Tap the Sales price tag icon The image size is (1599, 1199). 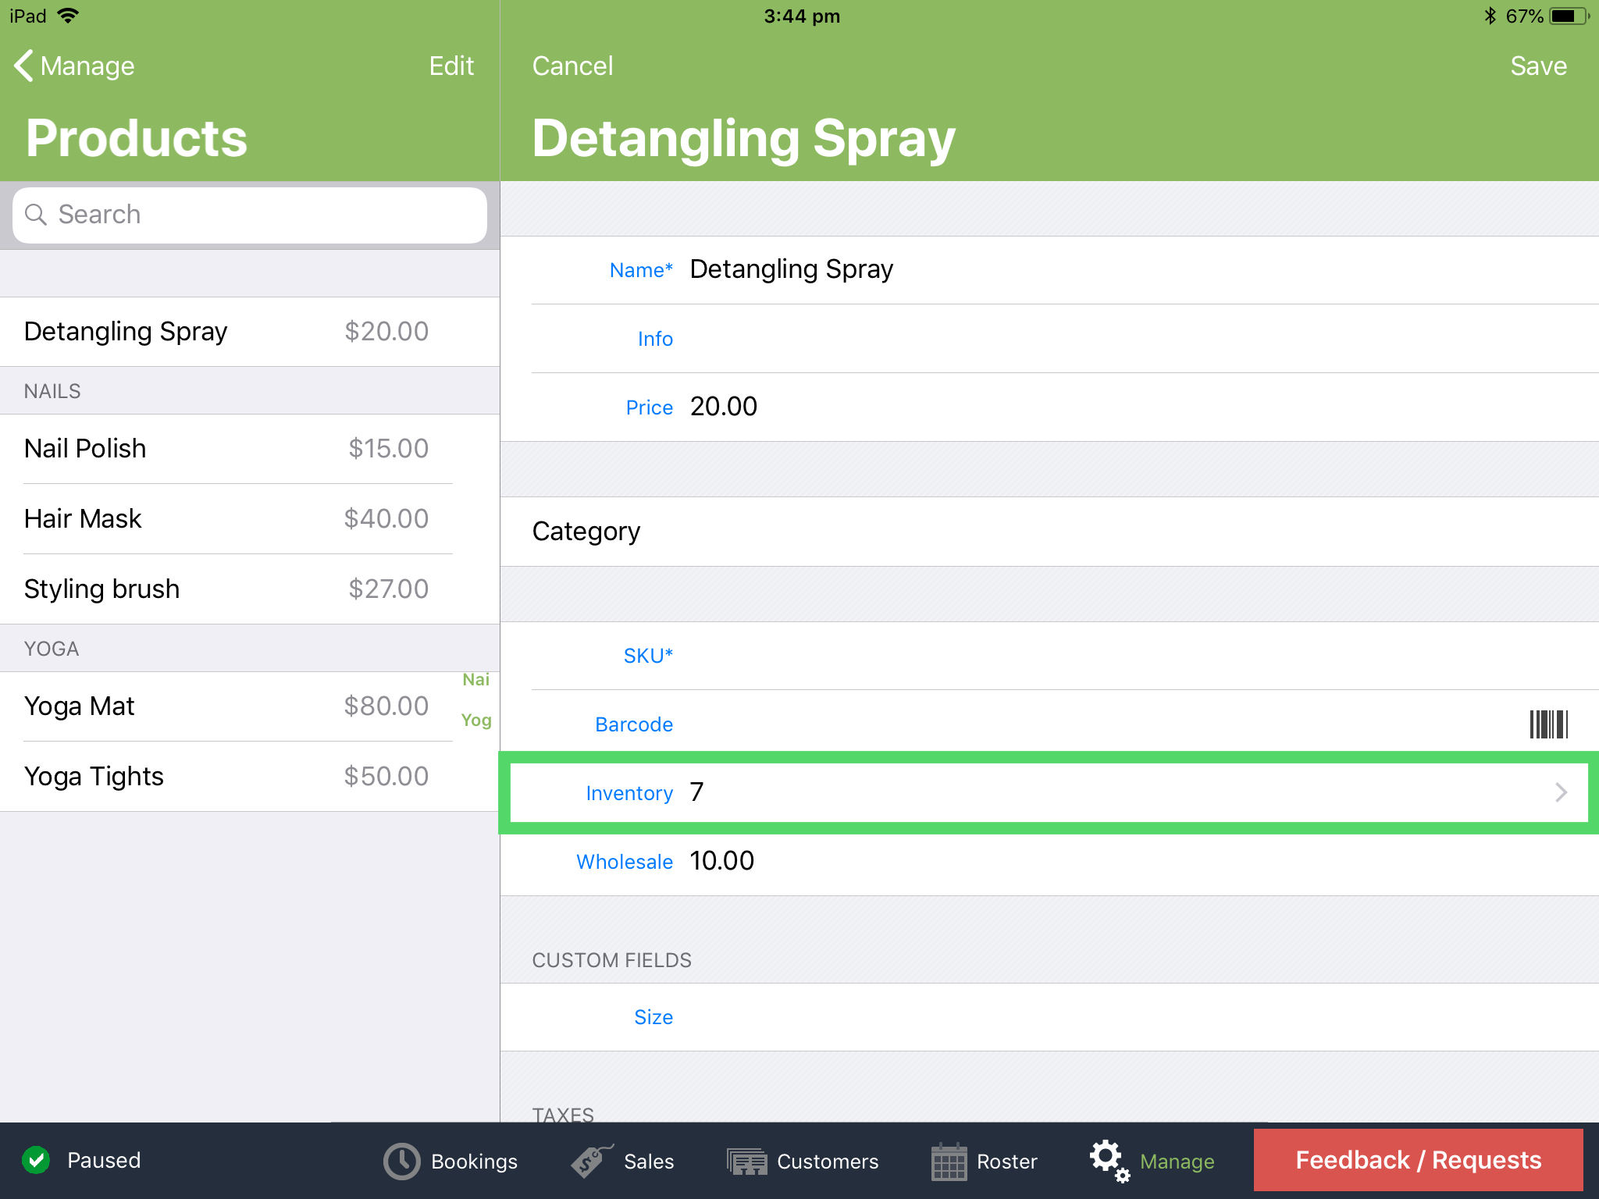pos(592,1161)
